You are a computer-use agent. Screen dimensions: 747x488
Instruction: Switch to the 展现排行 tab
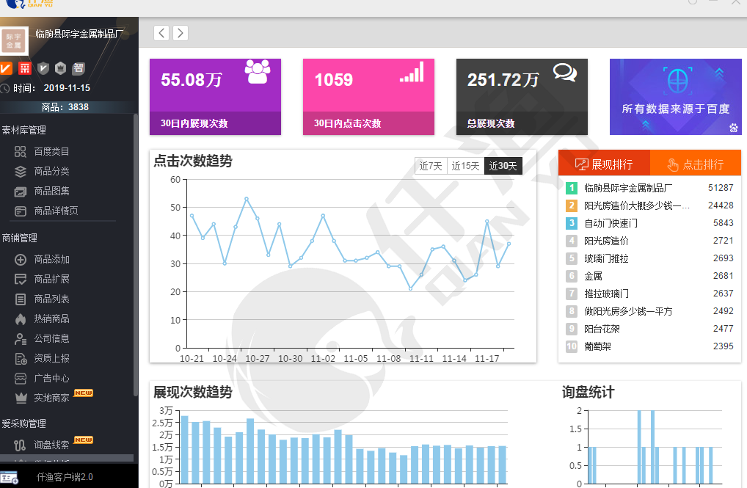(x=603, y=164)
